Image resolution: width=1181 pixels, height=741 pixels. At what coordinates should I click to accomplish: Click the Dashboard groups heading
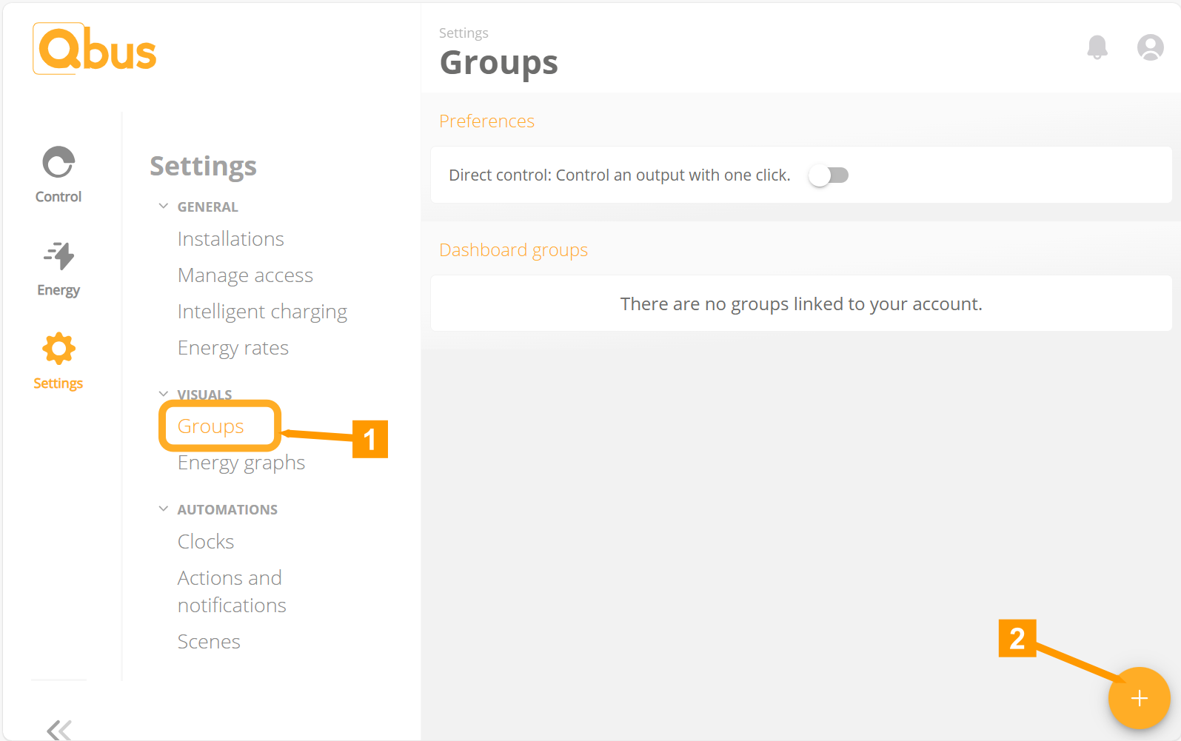[x=513, y=250]
